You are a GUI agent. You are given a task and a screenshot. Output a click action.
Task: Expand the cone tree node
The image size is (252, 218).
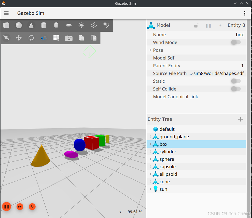tap(151, 181)
